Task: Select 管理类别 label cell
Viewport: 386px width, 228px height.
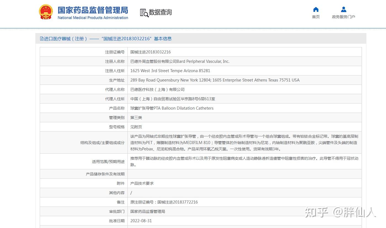Action: click(84, 118)
